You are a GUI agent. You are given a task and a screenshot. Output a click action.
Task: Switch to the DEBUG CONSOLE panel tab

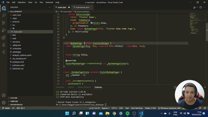84,87
